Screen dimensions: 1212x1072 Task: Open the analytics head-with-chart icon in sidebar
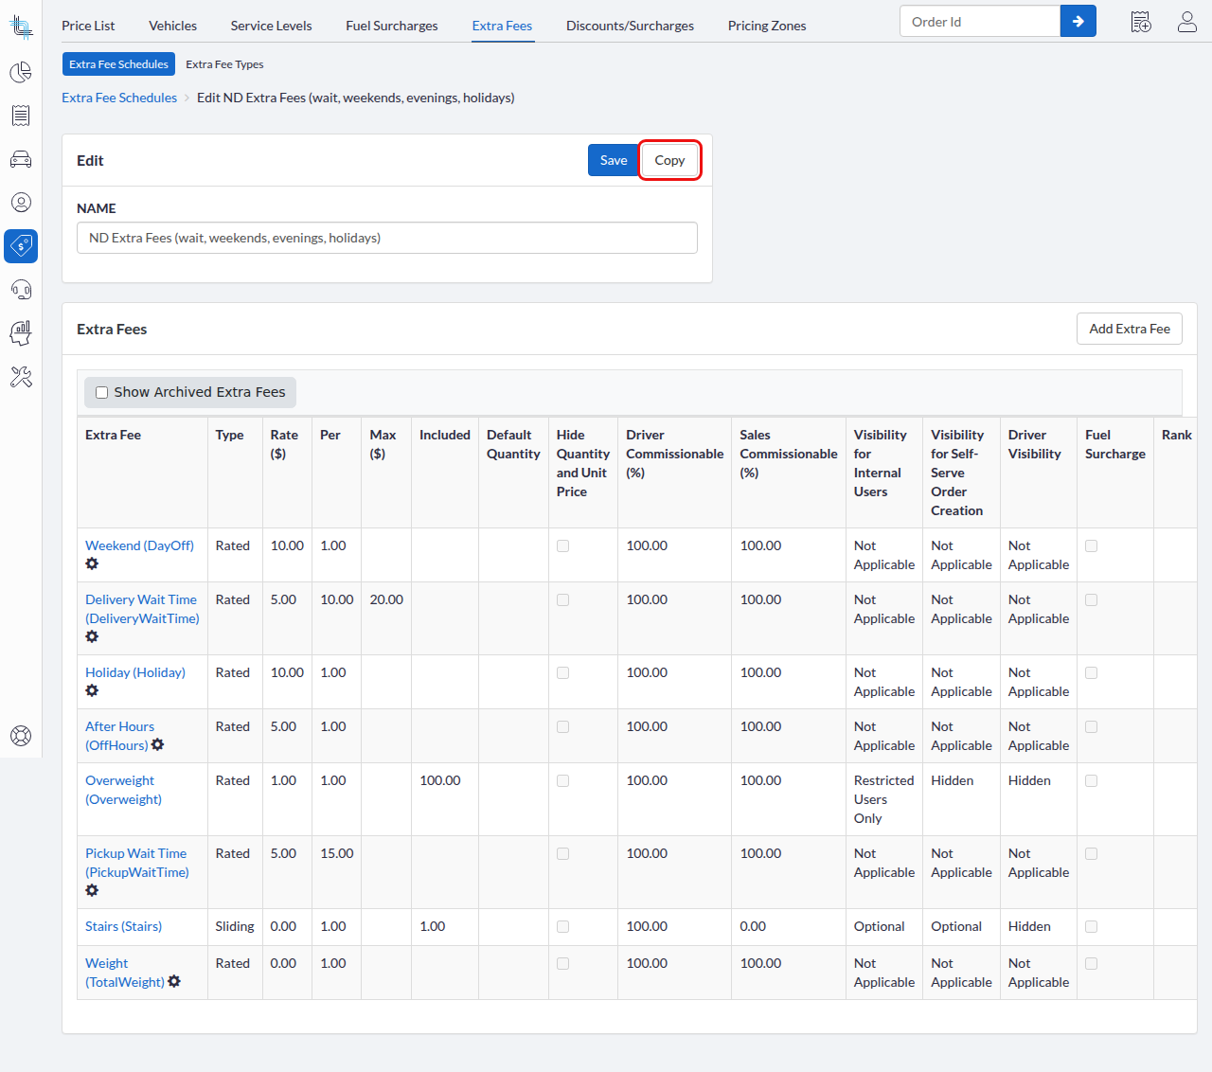point(21,333)
